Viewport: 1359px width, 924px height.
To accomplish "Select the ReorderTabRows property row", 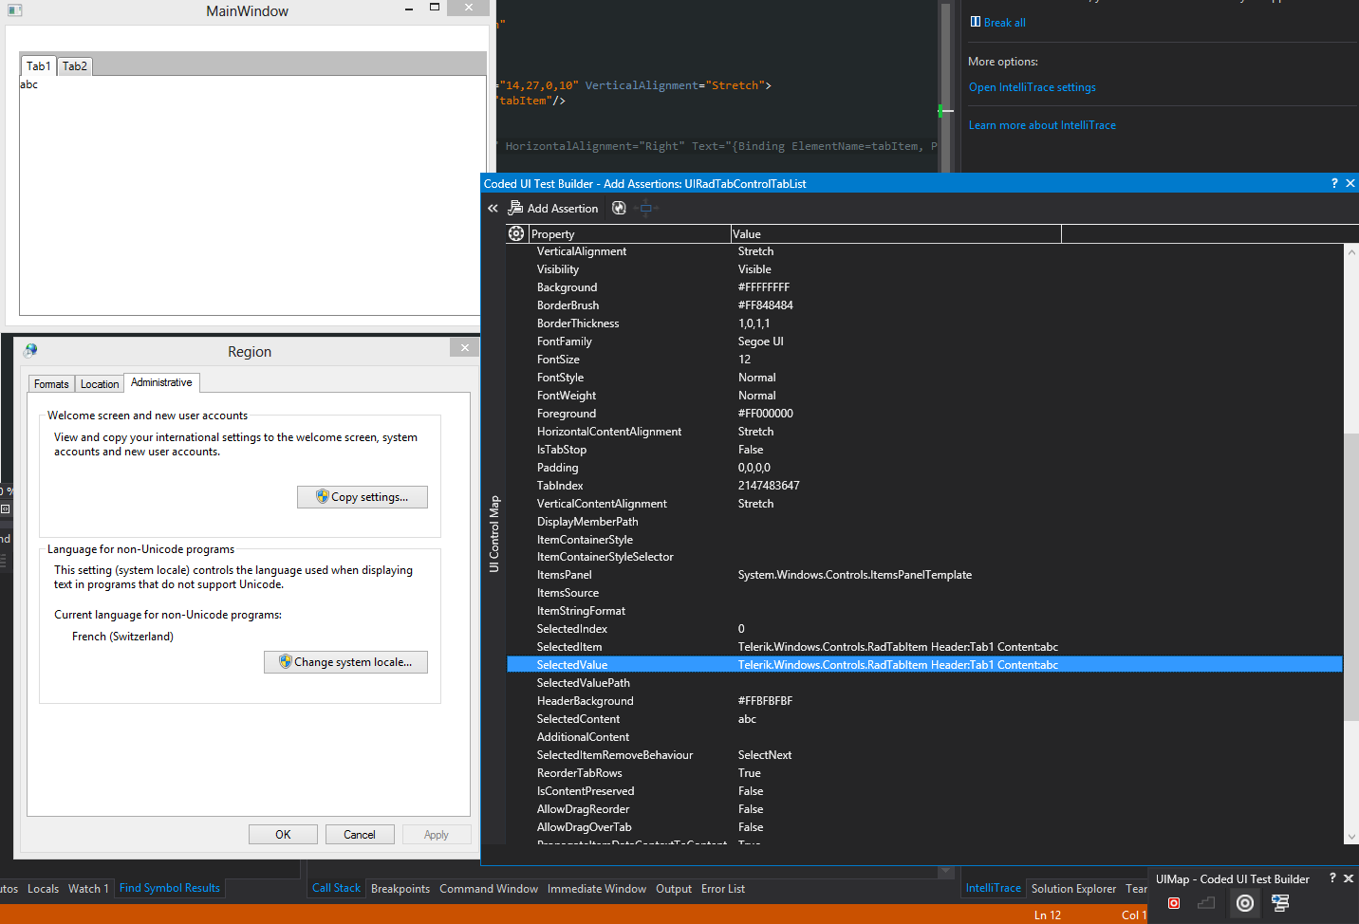I will click(x=924, y=773).
